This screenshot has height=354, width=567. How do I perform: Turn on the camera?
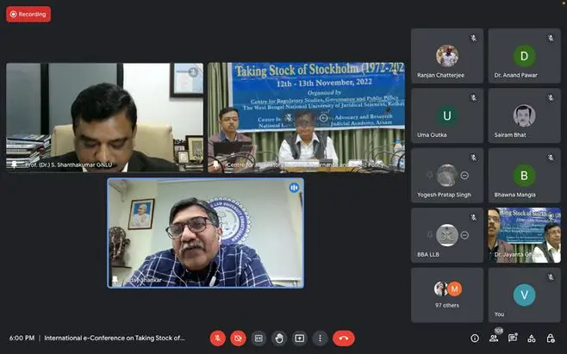coord(238,338)
